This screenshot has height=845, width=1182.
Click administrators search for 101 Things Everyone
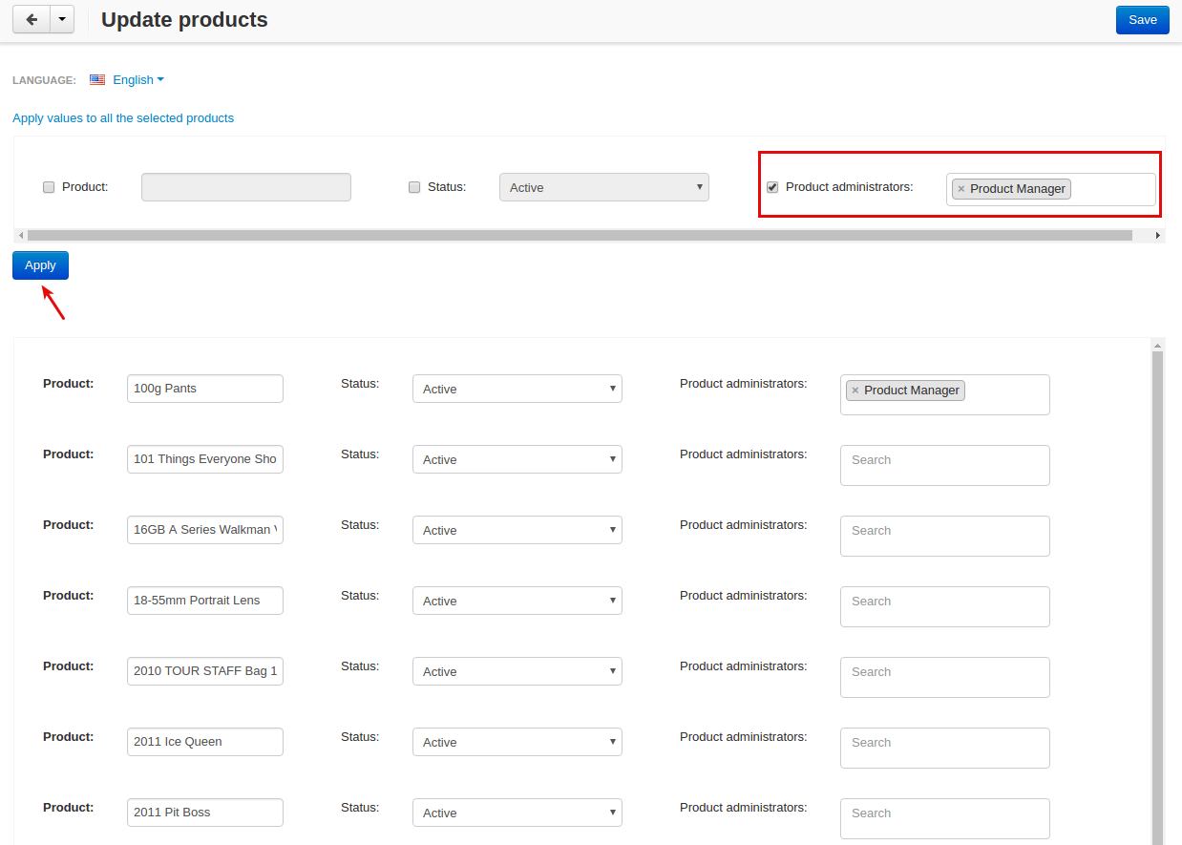[945, 465]
